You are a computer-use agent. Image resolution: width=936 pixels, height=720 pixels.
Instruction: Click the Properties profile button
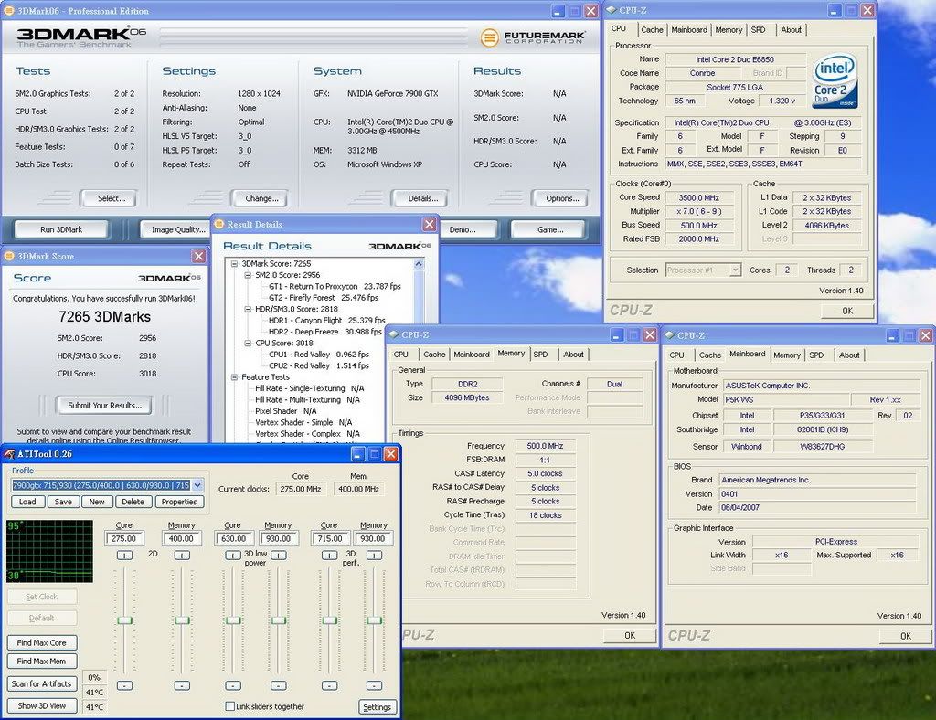pyautogui.click(x=179, y=502)
